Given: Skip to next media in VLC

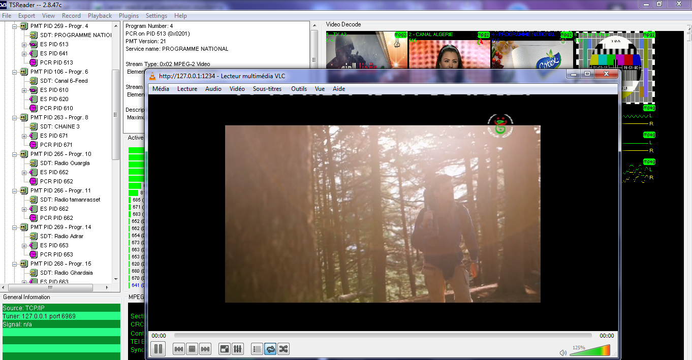Looking at the screenshot, I should pyautogui.click(x=205, y=349).
